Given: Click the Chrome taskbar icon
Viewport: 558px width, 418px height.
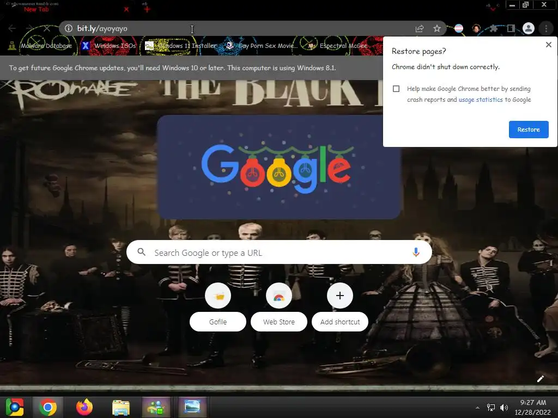Looking at the screenshot, I should pos(48,407).
